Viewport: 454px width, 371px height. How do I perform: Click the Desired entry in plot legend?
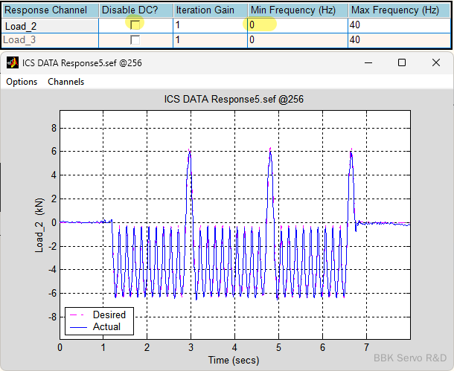[x=109, y=314]
